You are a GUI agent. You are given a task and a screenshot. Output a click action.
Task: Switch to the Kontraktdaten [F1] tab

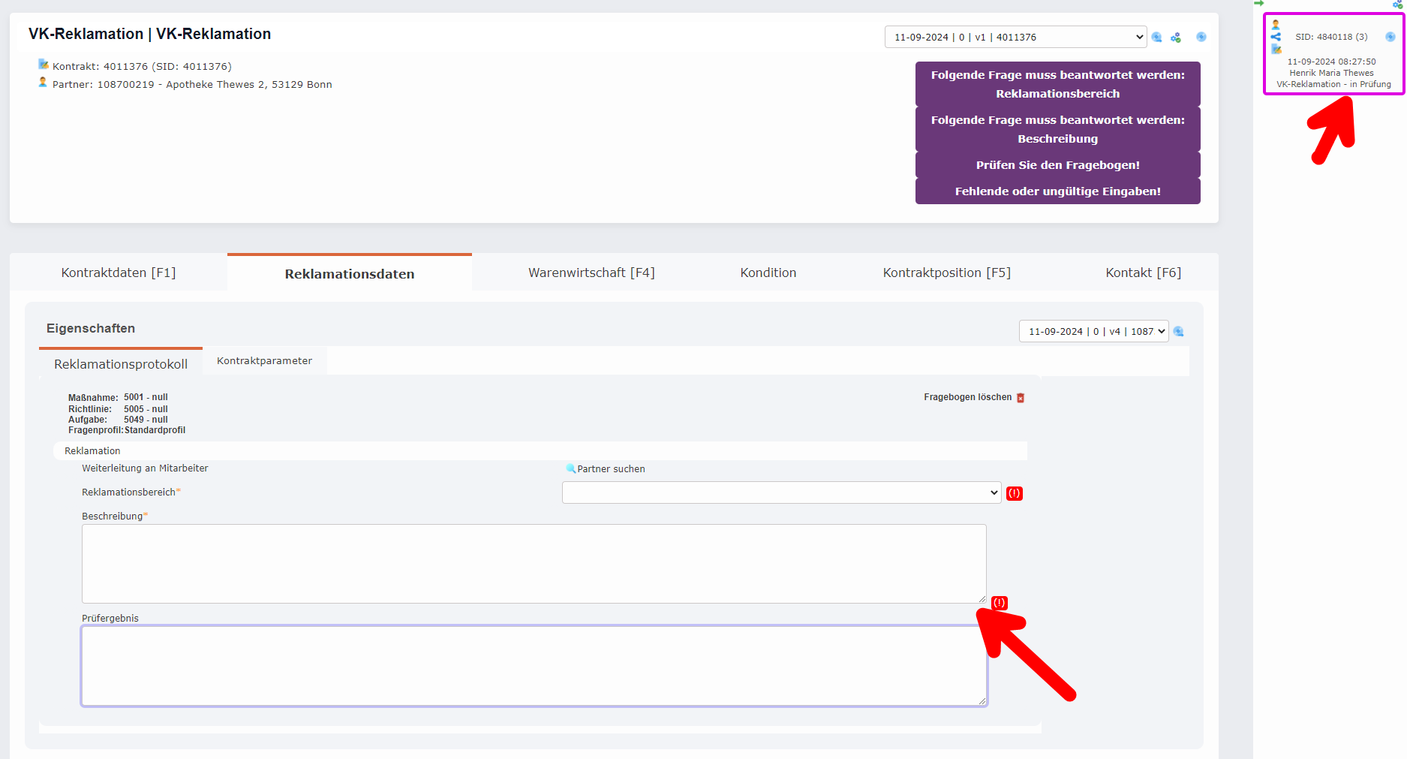point(119,273)
